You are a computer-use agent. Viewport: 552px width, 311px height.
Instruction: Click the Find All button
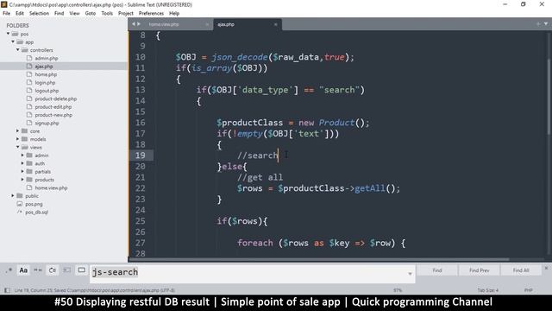pos(521,270)
